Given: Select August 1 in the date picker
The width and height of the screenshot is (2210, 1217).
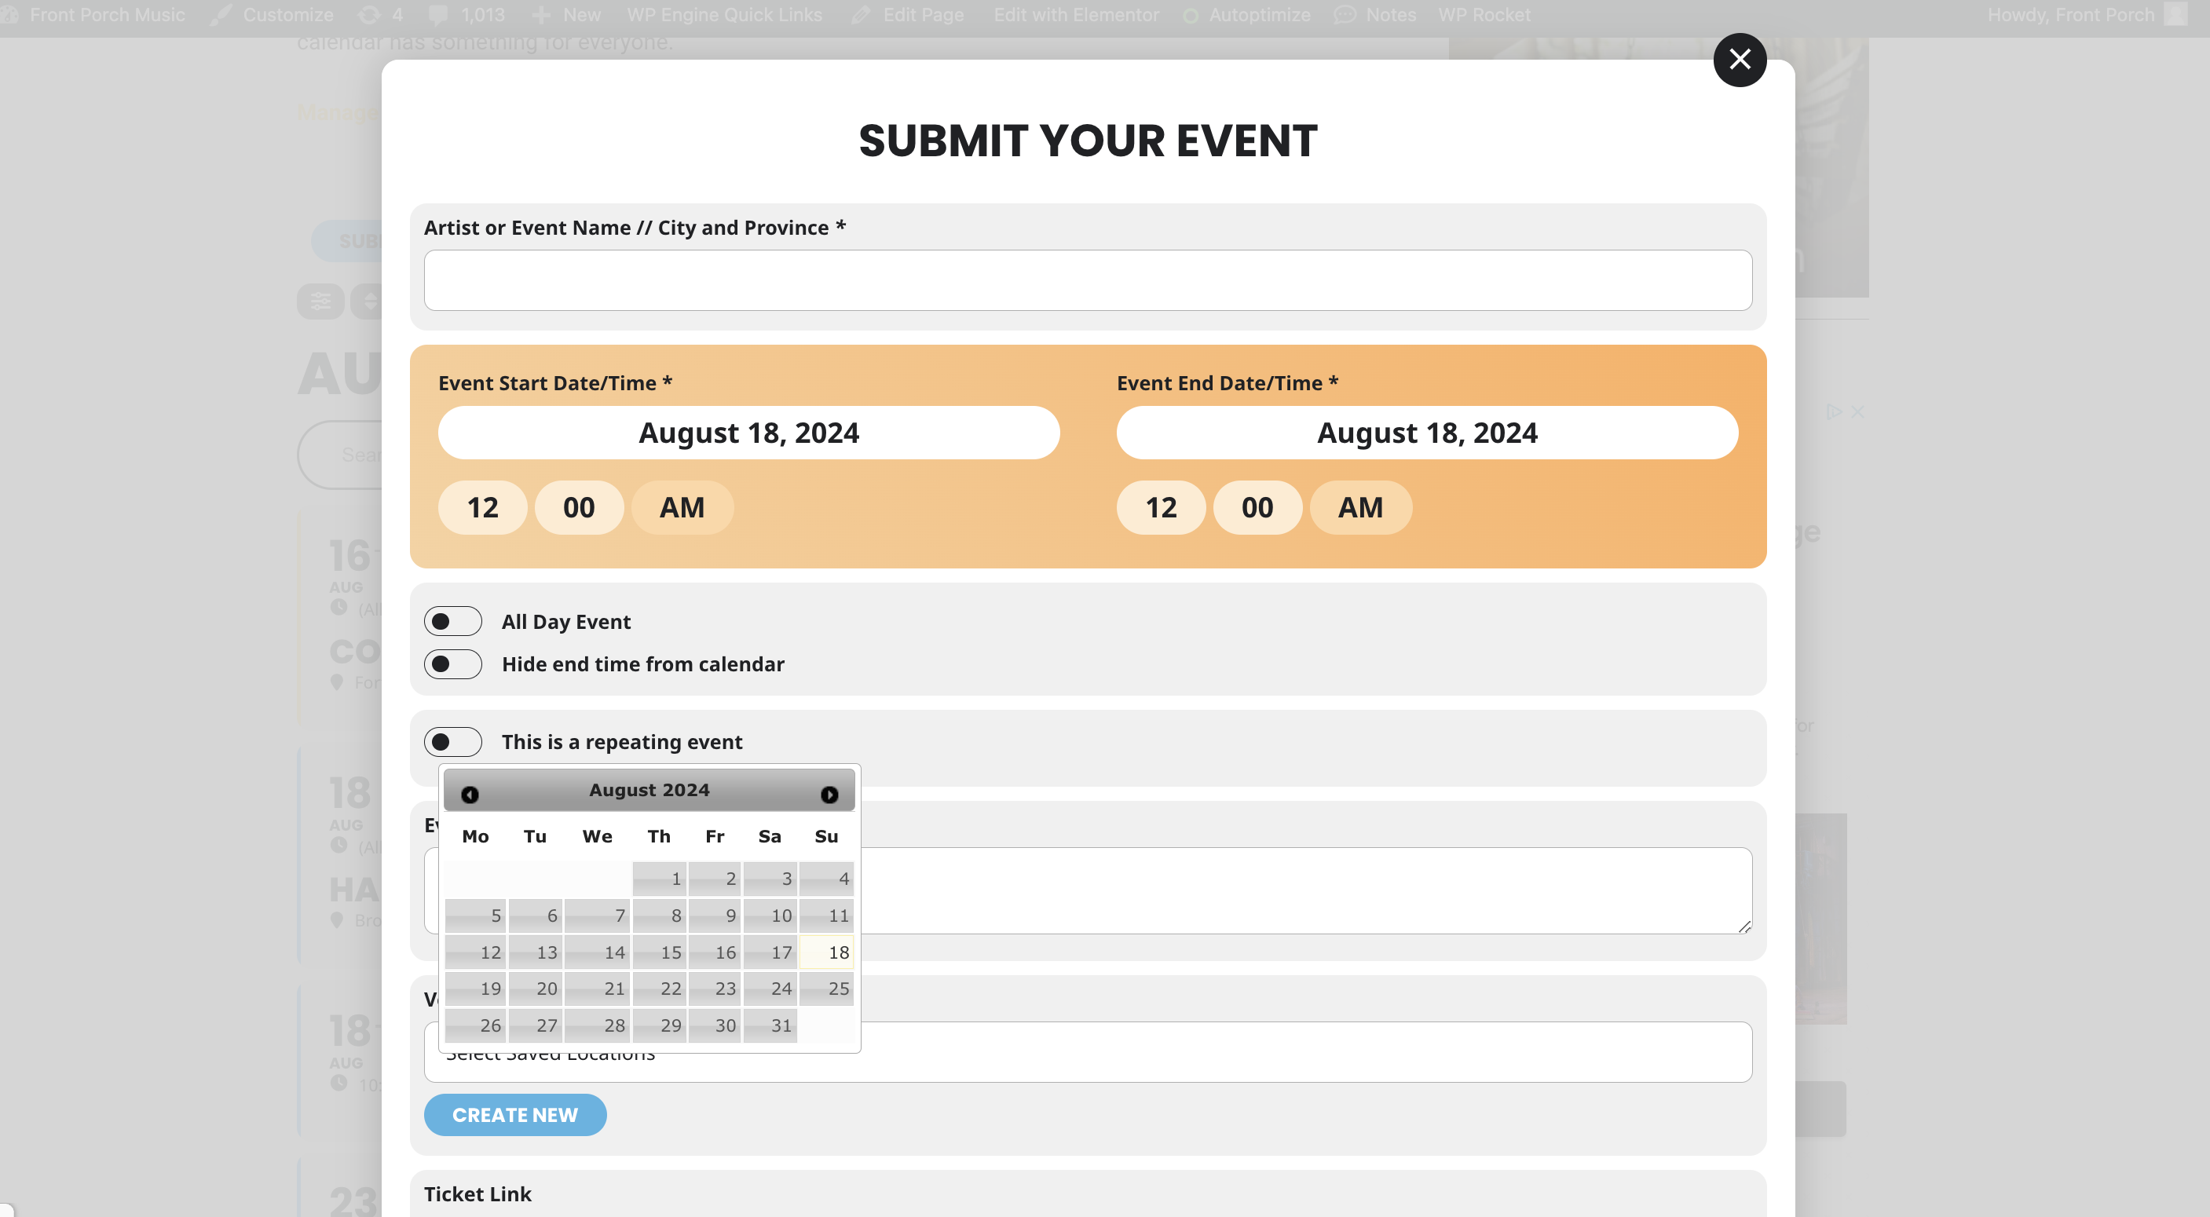Looking at the screenshot, I should tap(660, 879).
